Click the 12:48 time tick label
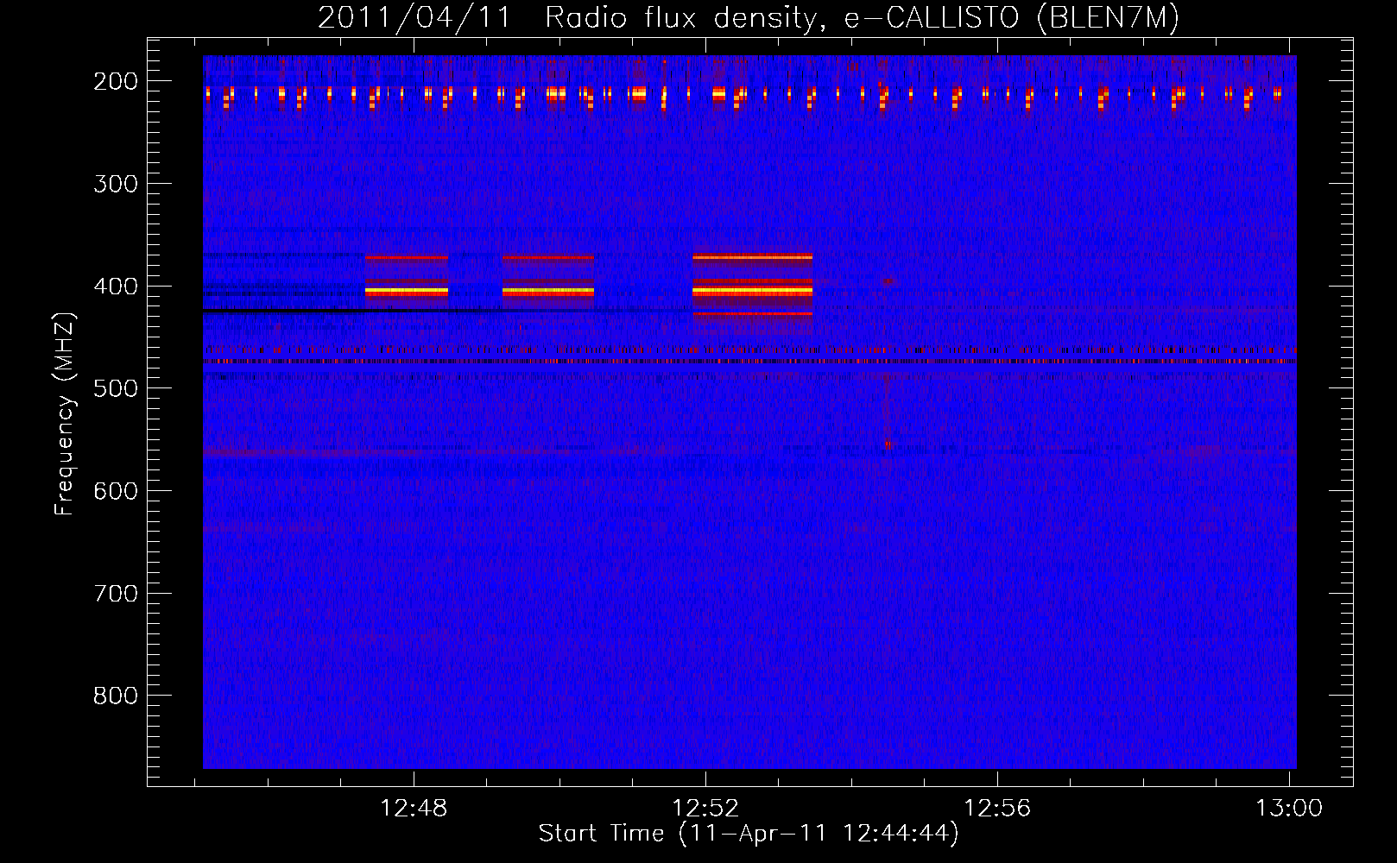The image size is (1397, 863). coord(414,809)
